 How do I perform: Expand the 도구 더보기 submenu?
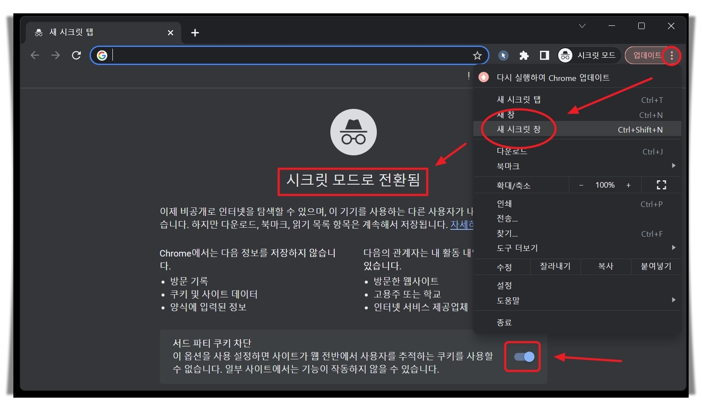click(577, 248)
